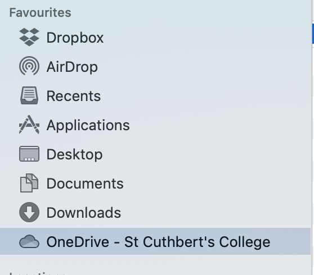Click the Favourites section header

point(41,13)
